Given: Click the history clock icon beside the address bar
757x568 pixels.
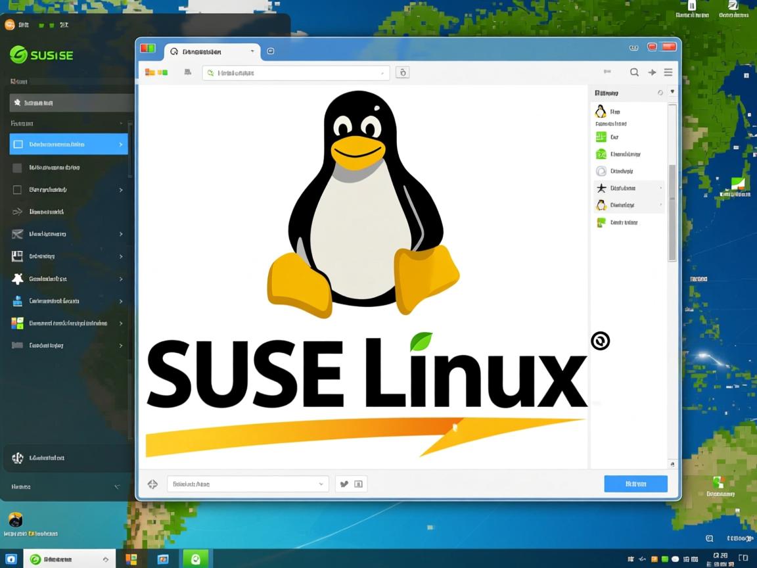Looking at the screenshot, I should (403, 72).
